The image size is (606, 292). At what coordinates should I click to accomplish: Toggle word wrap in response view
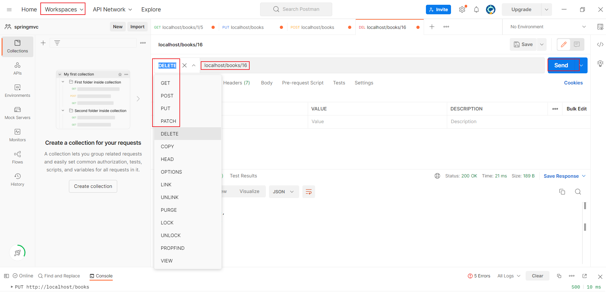point(309,192)
